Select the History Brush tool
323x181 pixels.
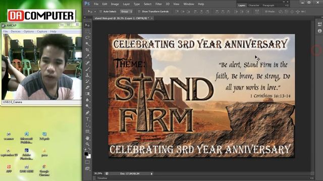tap(87, 81)
